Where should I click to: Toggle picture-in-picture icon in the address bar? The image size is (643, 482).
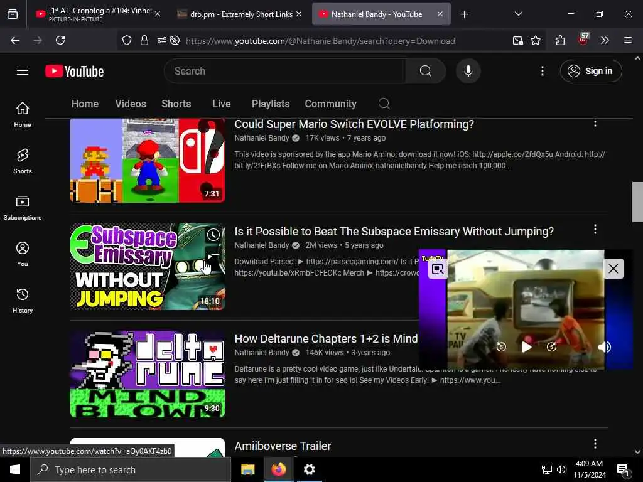tap(517, 40)
